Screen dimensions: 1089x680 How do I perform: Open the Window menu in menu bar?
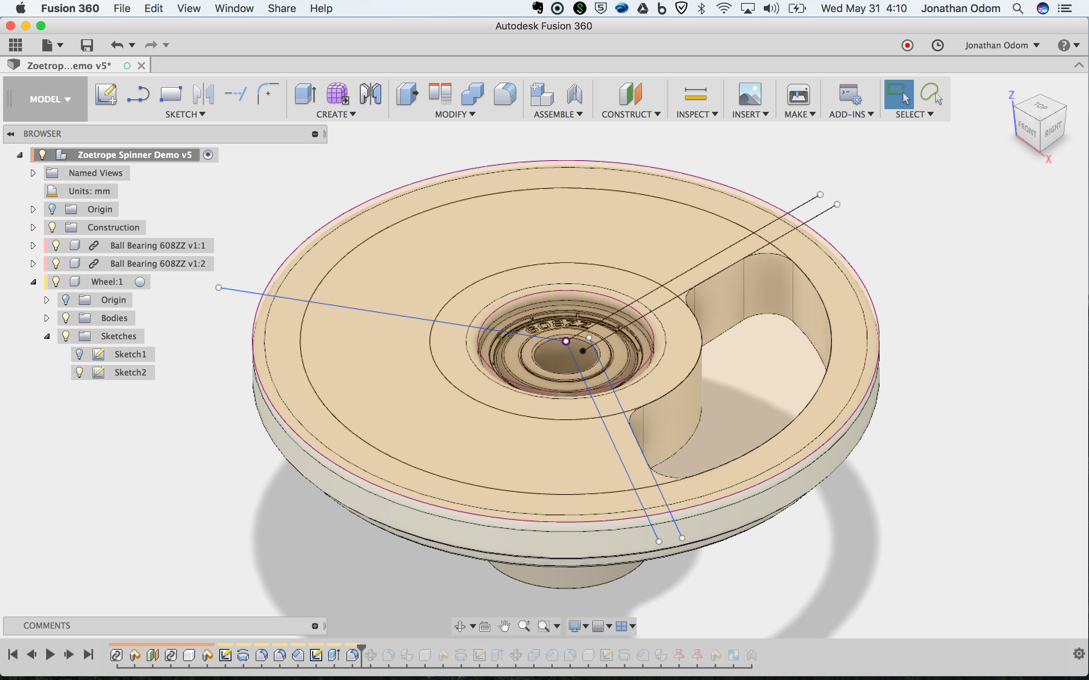[x=234, y=9]
